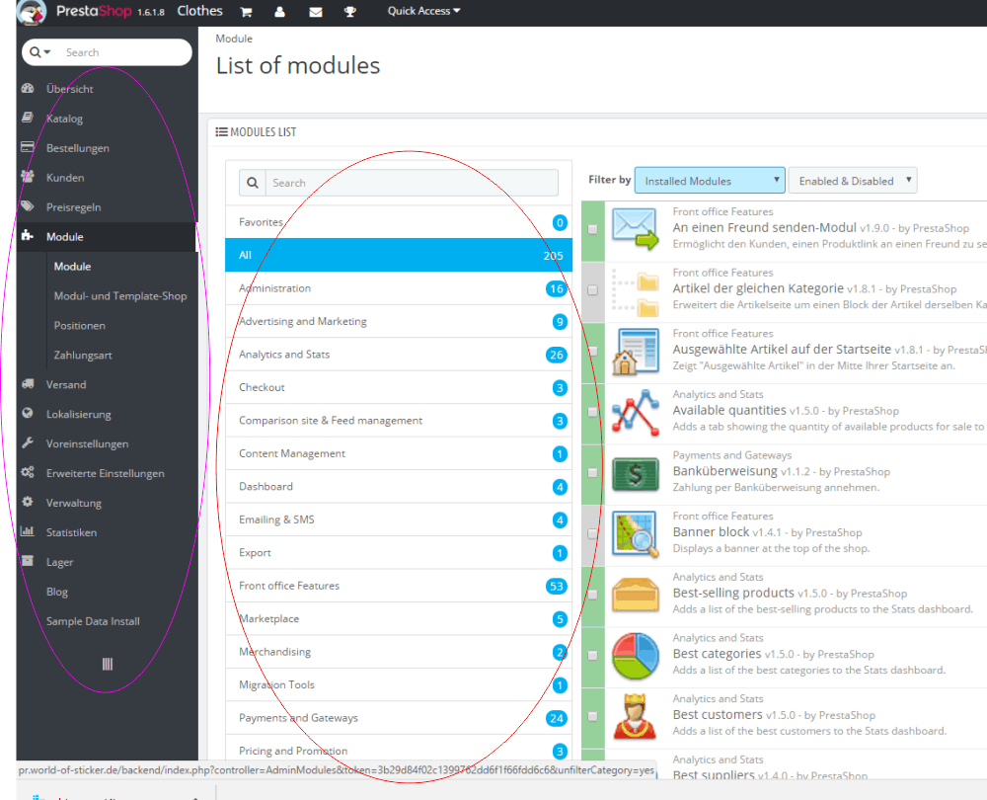This screenshot has width=987, height=800.
Task: Tick checkbox for Best customers module
Action: [592, 716]
